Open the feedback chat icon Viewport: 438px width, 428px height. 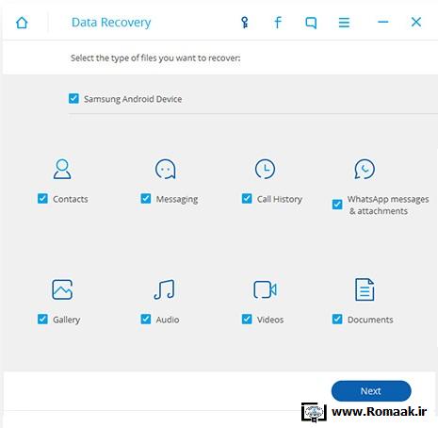pos(311,23)
